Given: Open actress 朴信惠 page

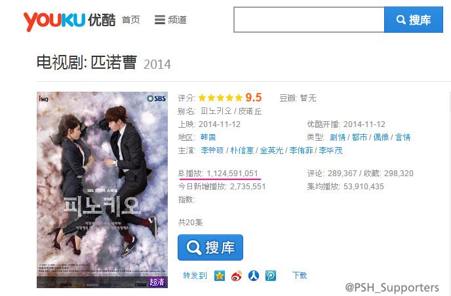Looking at the screenshot, I should click(x=242, y=151).
